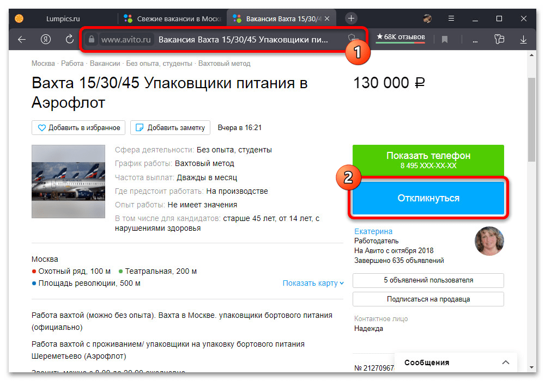Open the browser hamburger menu
Image resolution: width=545 pixels, height=381 pixels.
[451, 19]
